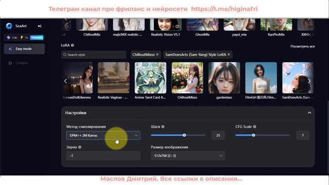Click the info icon next to CFG Scale
Viewport: 329px width, 185px height.
[254, 127]
